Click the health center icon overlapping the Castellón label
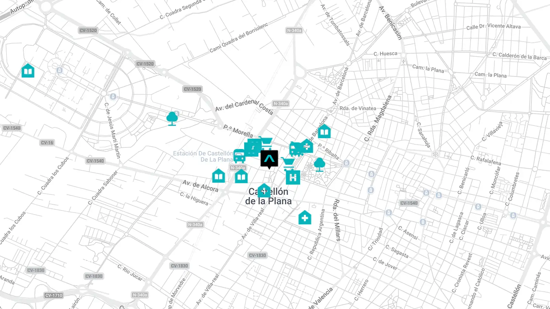This screenshot has width=550, height=309. [264, 190]
